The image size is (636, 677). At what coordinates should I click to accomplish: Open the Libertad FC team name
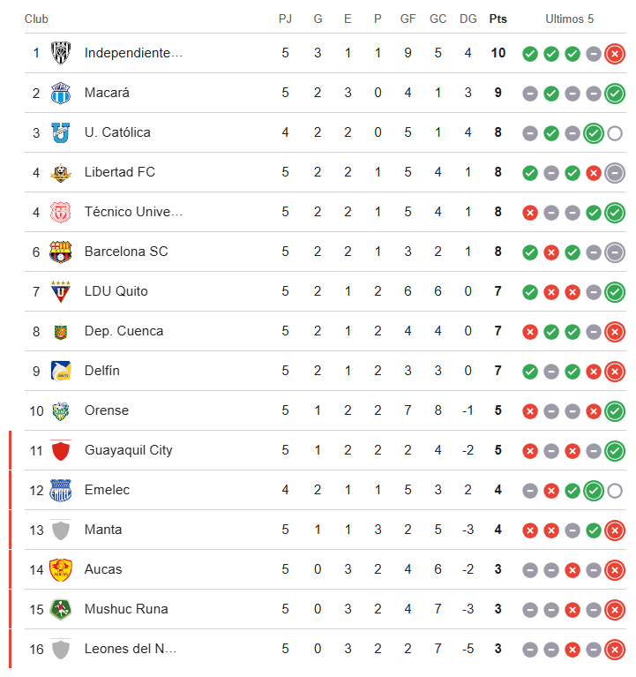pos(120,172)
